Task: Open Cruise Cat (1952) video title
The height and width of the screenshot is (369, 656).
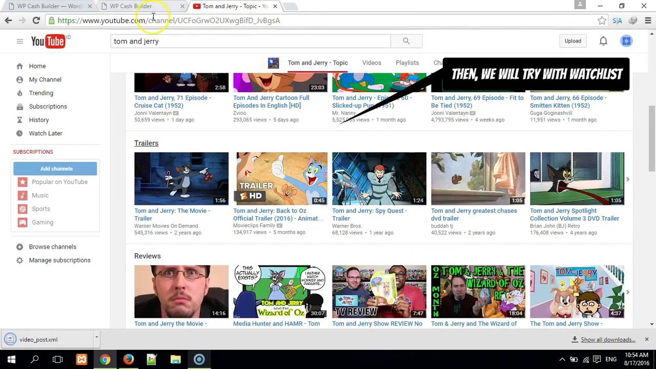Action: click(x=173, y=101)
